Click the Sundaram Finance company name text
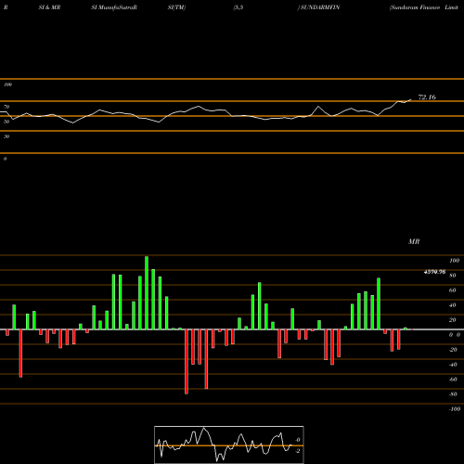The width and height of the screenshot is (464, 464). click(416, 7)
